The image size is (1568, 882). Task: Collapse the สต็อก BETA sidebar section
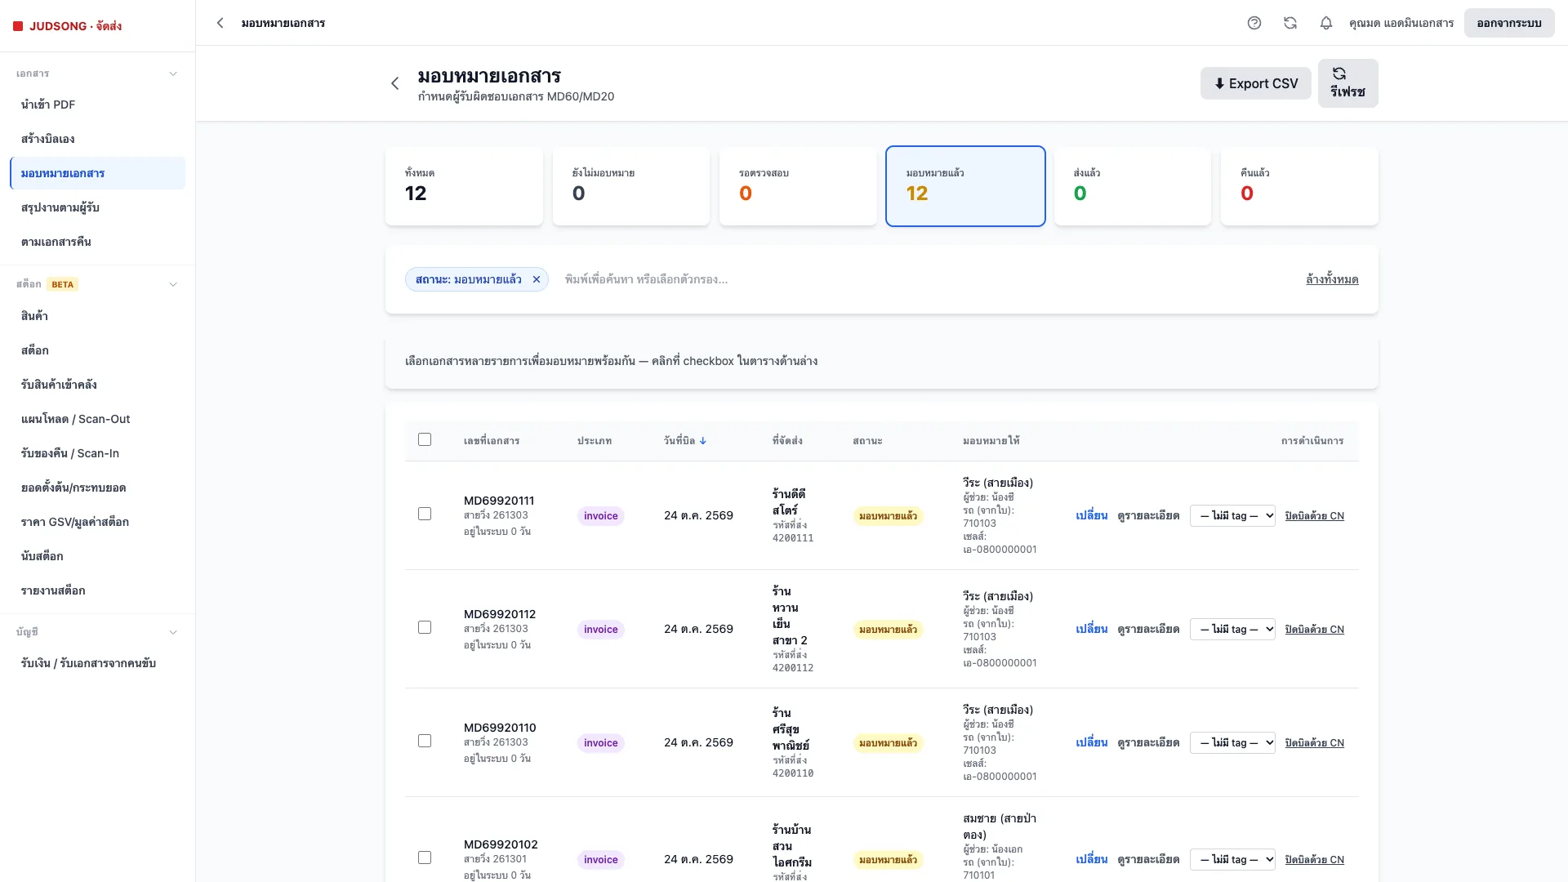pyautogui.click(x=173, y=284)
